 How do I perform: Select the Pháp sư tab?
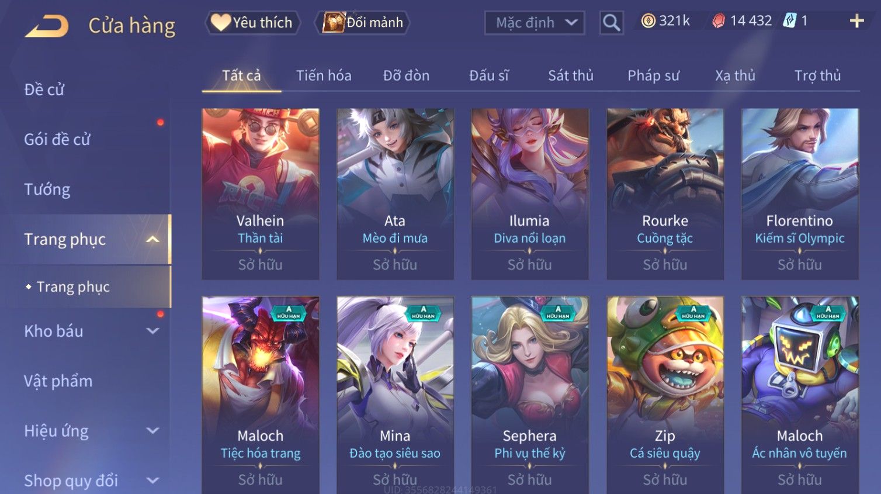tap(653, 75)
